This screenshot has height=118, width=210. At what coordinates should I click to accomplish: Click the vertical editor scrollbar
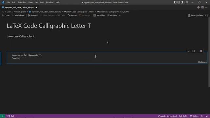coord(209,52)
